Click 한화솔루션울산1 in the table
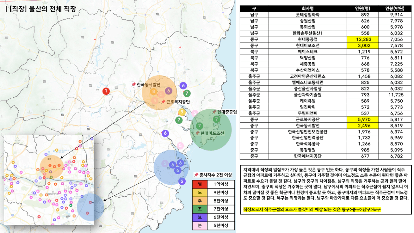 (307, 33)
